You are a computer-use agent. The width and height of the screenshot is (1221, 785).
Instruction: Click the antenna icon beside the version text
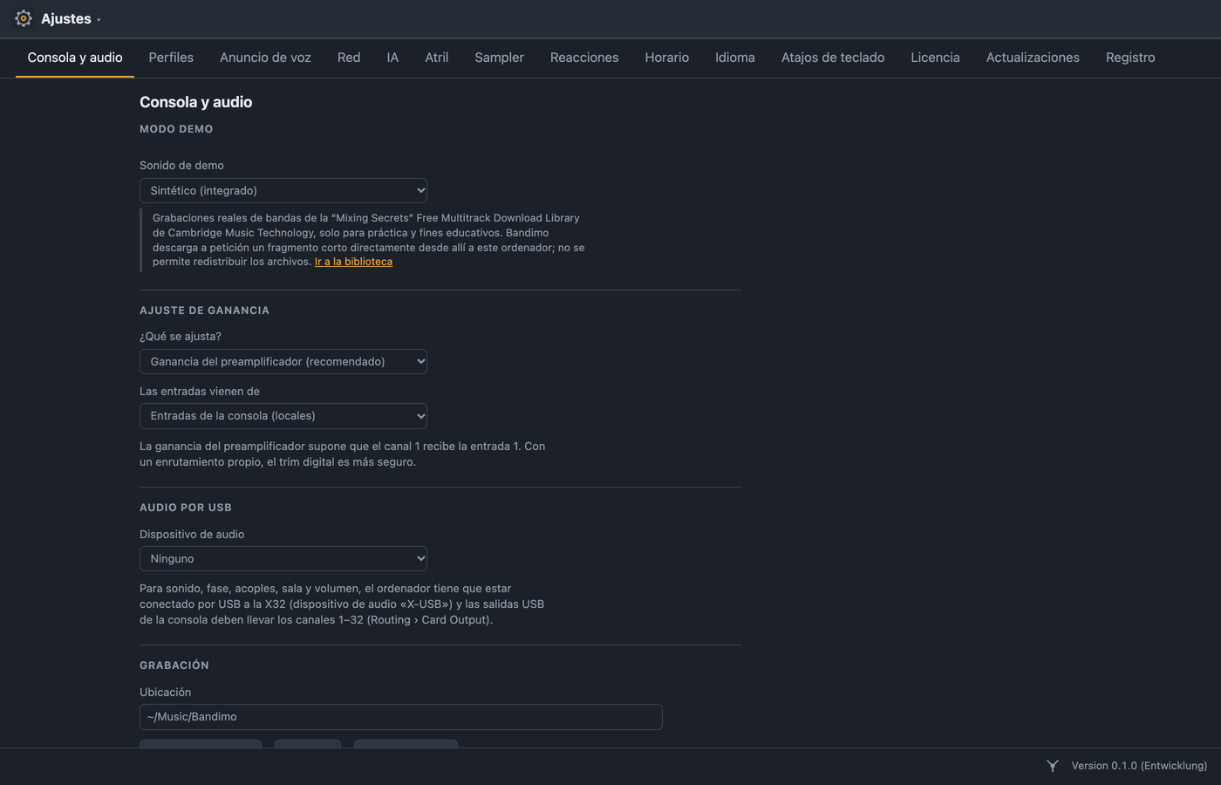[1053, 766]
